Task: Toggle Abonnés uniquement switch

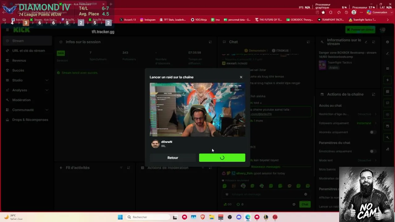Action: 373,132
